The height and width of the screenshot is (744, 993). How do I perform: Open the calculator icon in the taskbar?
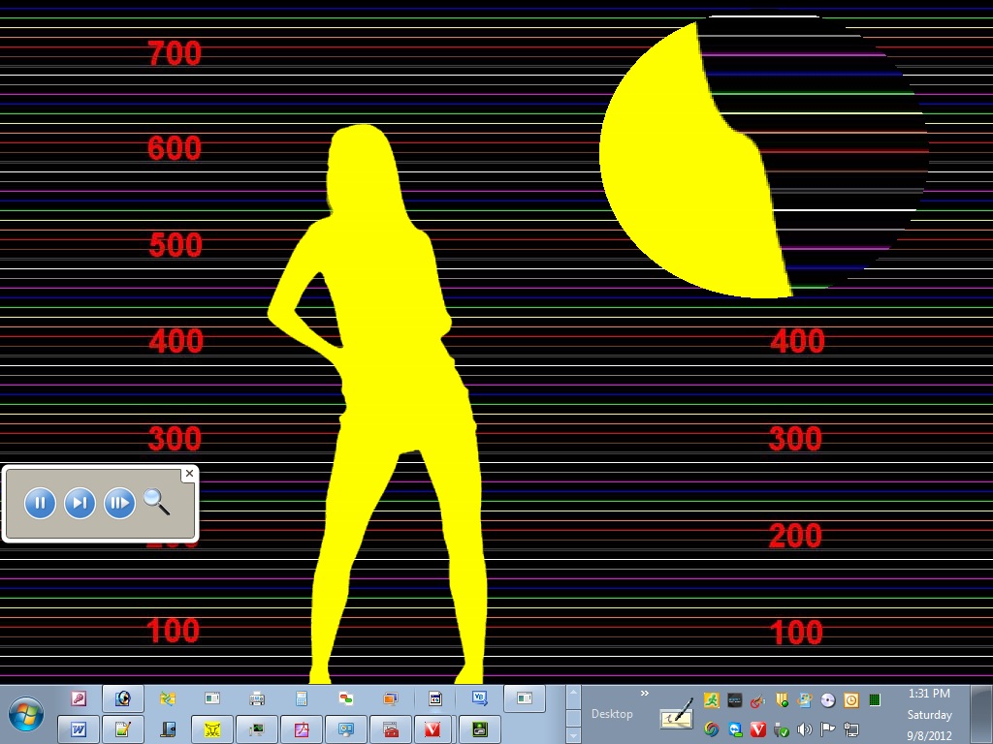[x=302, y=698]
